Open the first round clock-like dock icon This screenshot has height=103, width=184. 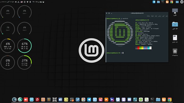(14, 100)
